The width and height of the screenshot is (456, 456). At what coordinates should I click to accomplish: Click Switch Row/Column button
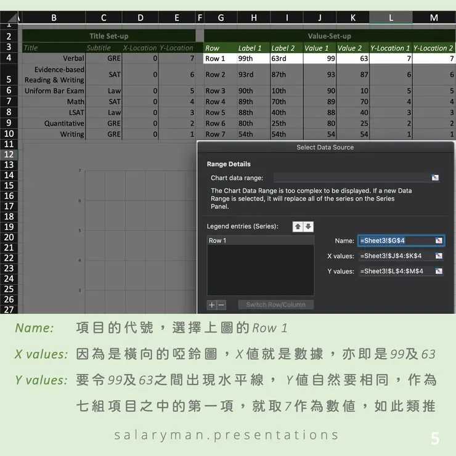pos(275,305)
